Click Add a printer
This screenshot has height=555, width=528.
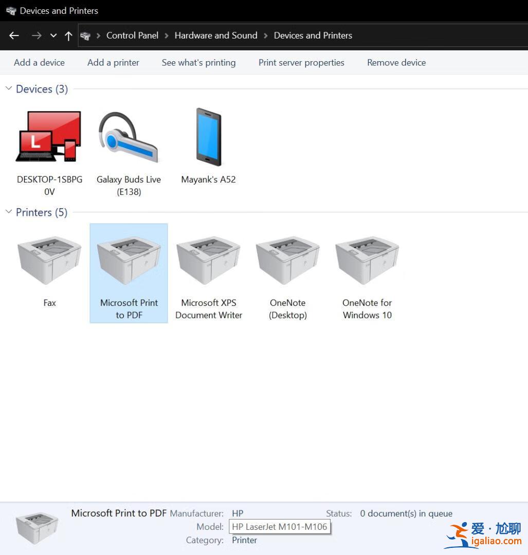click(x=113, y=62)
